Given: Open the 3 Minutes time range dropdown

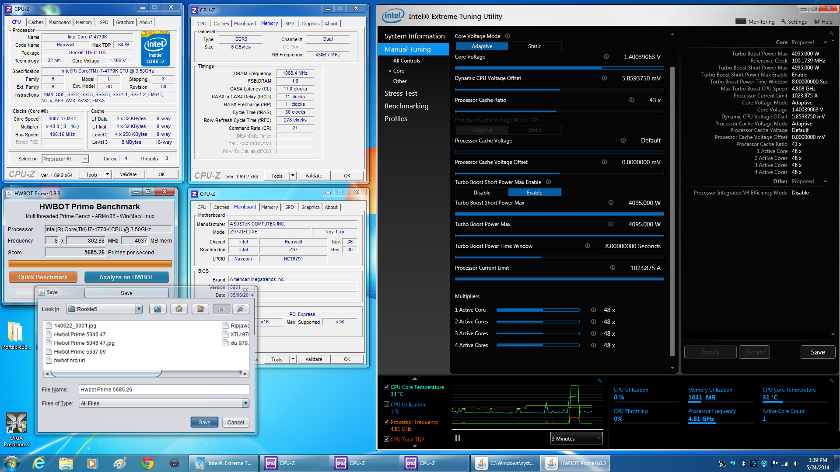Looking at the screenshot, I should [x=576, y=439].
